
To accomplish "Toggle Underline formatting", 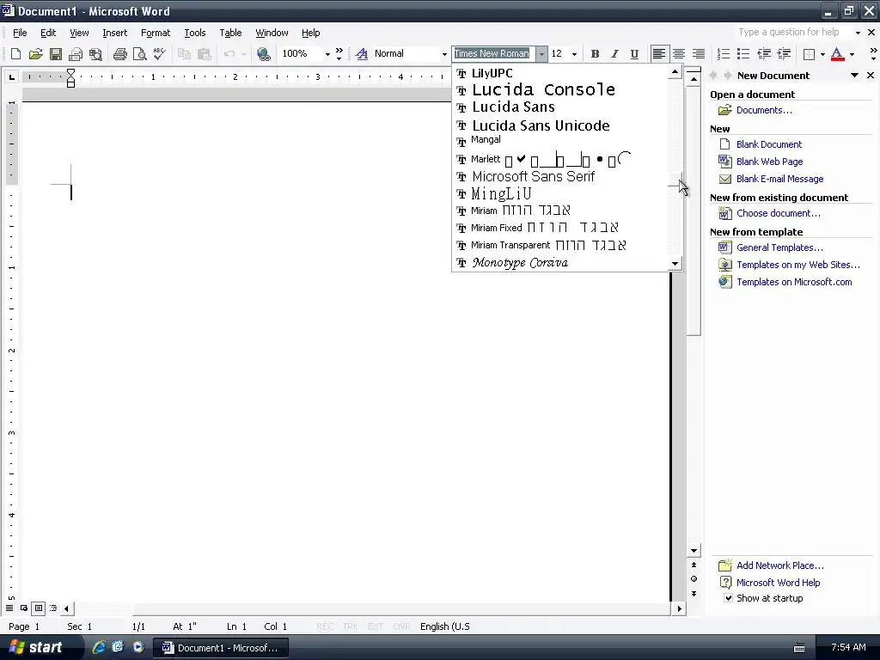I will click(x=634, y=54).
